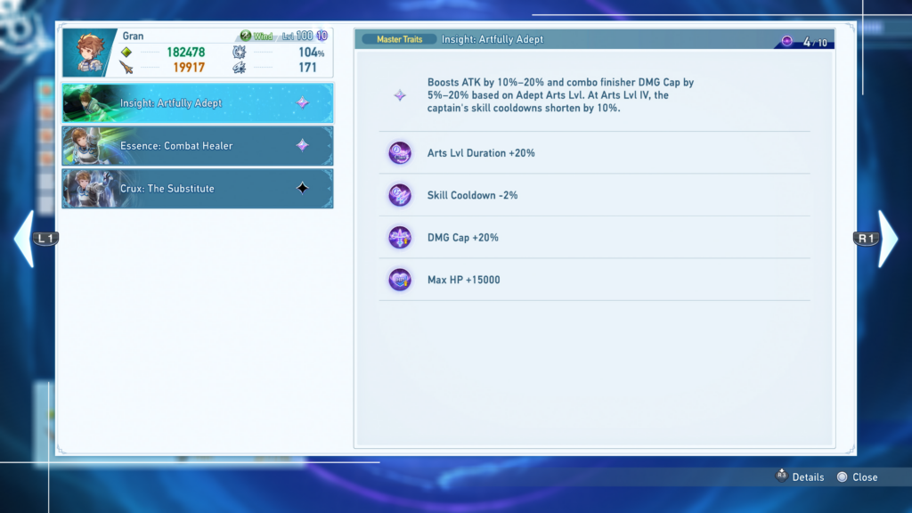Image resolution: width=912 pixels, height=513 pixels.
Task: Click the purple orb master points icon
Action: (x=787, y=41)
